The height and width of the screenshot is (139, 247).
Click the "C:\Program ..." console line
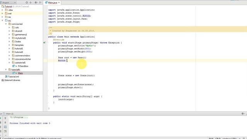pyautogui.click(x=19, y=117)
